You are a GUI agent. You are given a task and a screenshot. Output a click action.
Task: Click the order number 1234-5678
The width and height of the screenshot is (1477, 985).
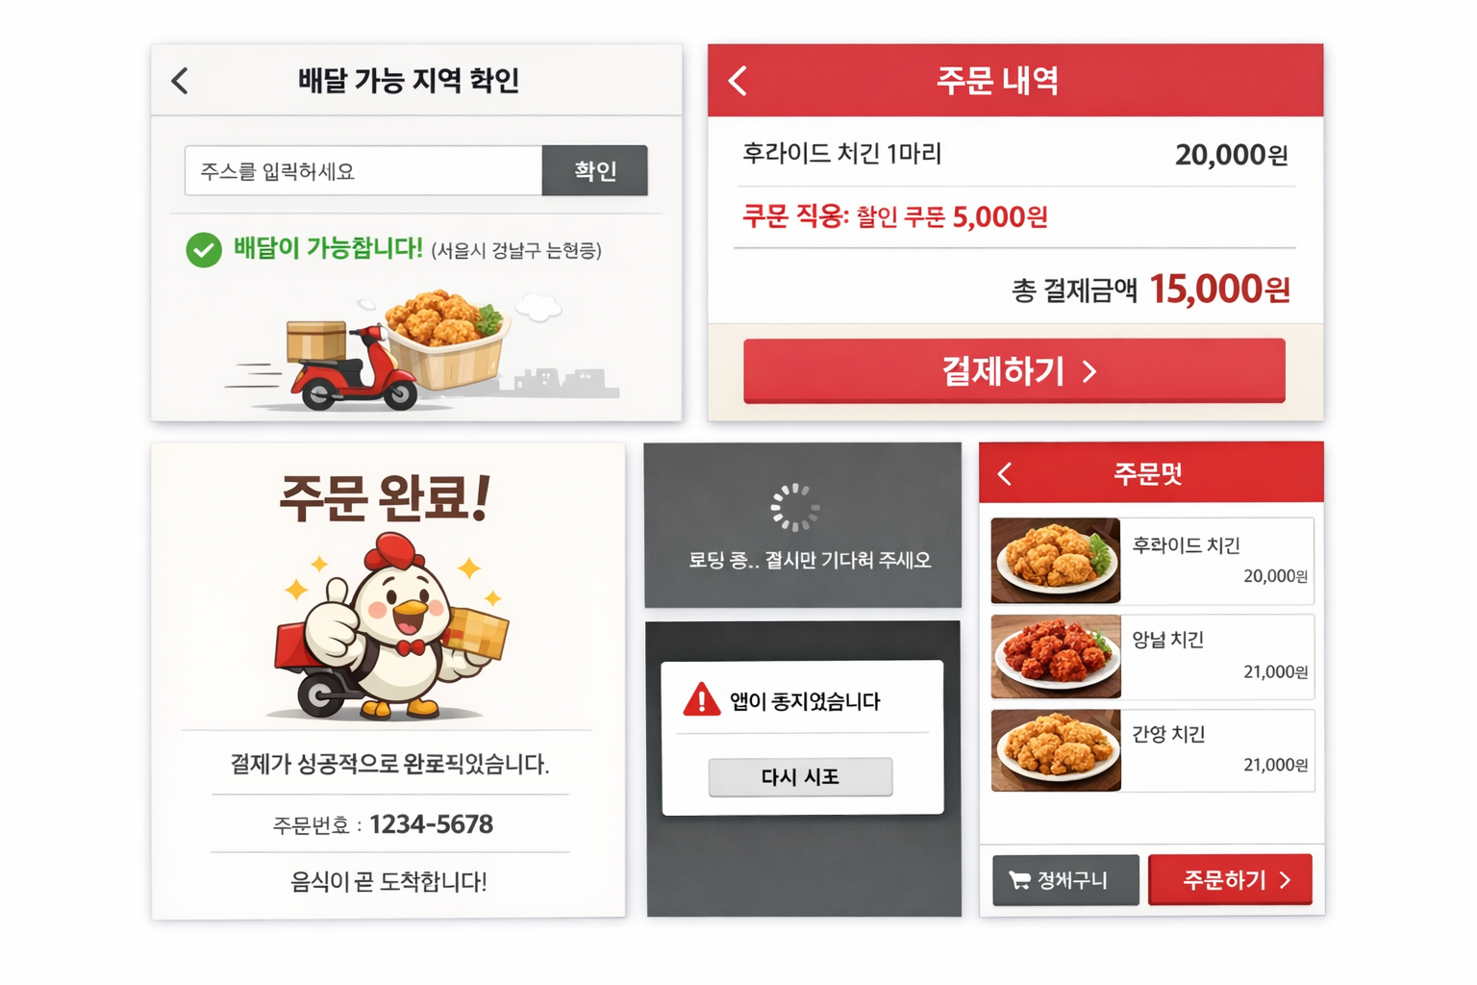click(431, 824)
